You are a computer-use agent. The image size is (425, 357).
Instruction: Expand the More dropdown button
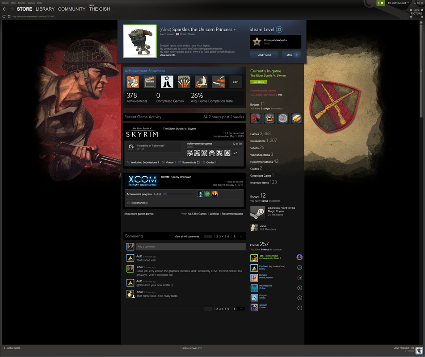pyautogui.click(x=291, y=55)
